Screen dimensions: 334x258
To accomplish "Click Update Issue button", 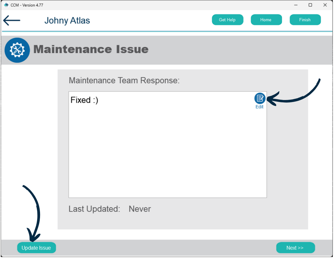I will [x=37, y=248].
